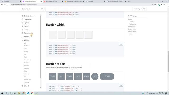
Task: Open the Windows Start menu
Action: 2,93
